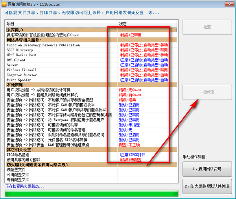Select 拒绝从网络访问此计算机 policy row

pos(91,95)
